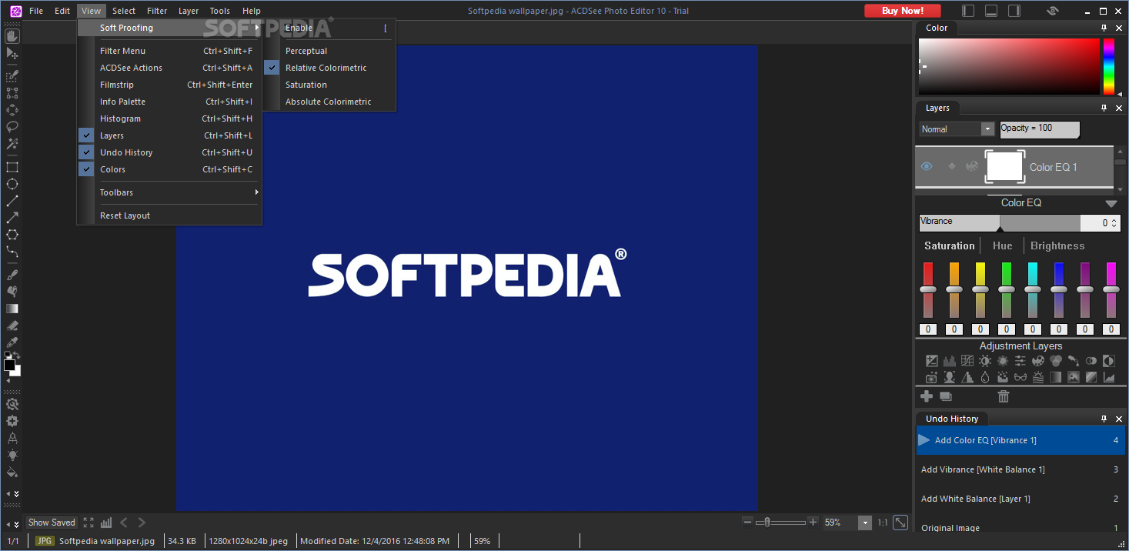
Task: Toggle Histogram panel in View menu
Action: [169, 119]
